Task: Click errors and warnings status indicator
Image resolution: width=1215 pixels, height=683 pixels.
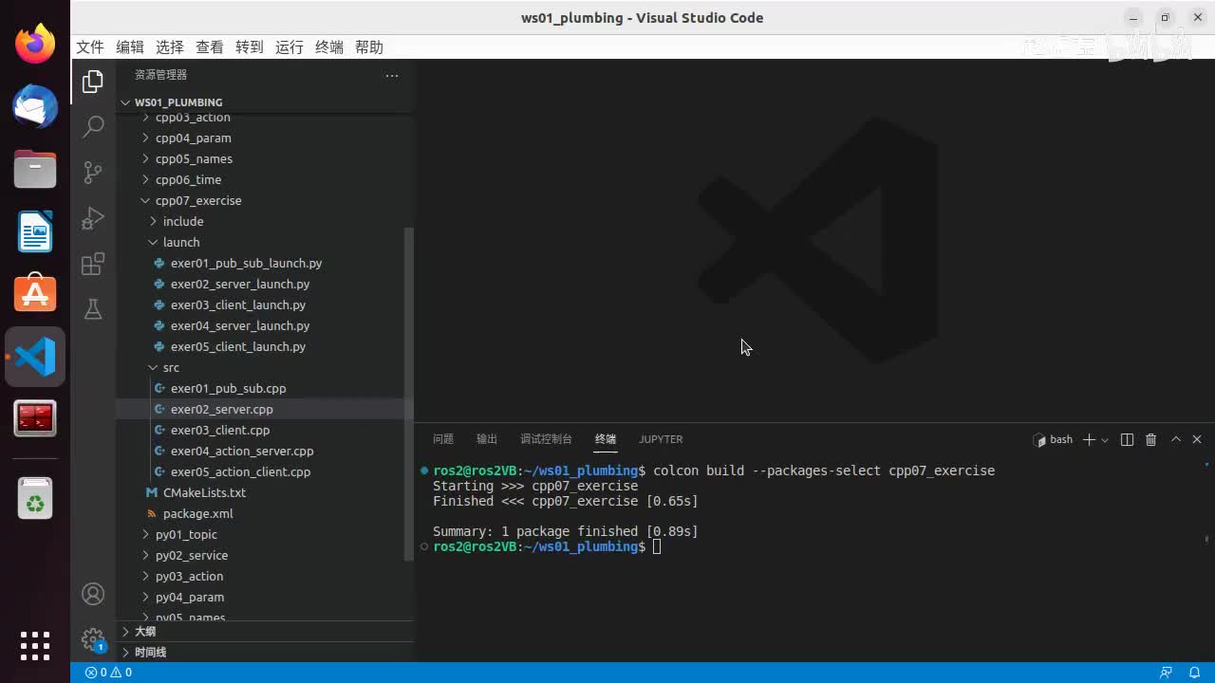Action: [108, 673]
